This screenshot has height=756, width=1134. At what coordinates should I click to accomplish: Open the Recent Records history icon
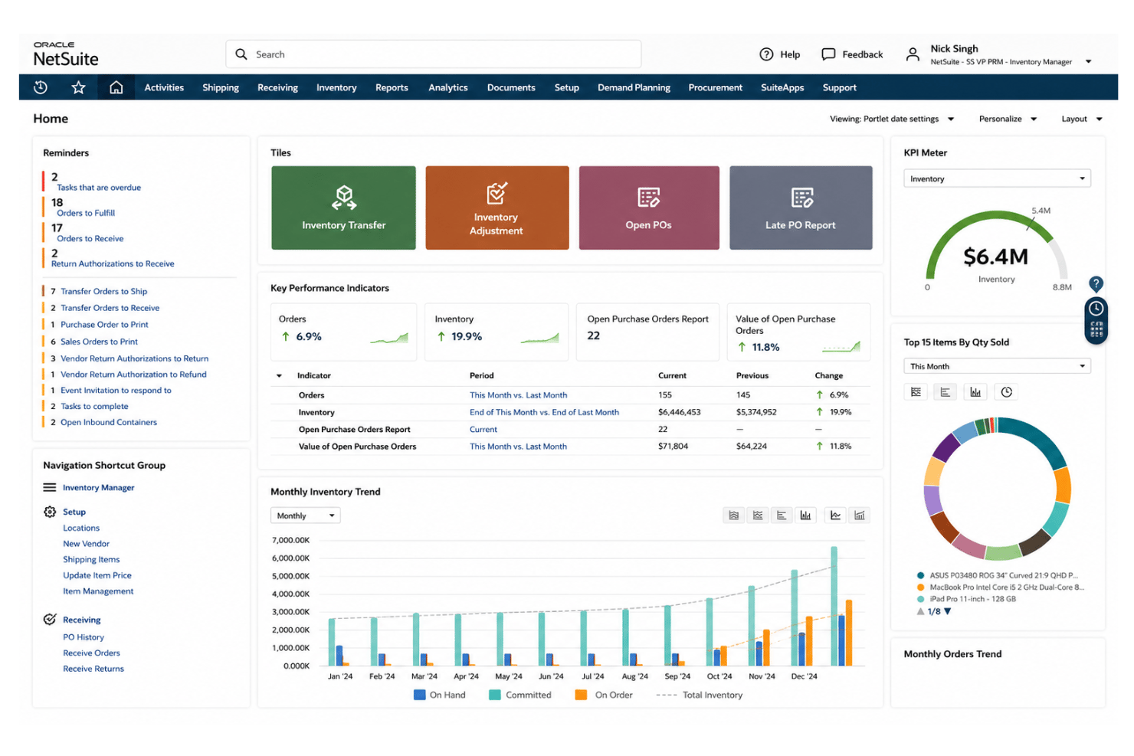pyautogui.click(x=41, y=87)
